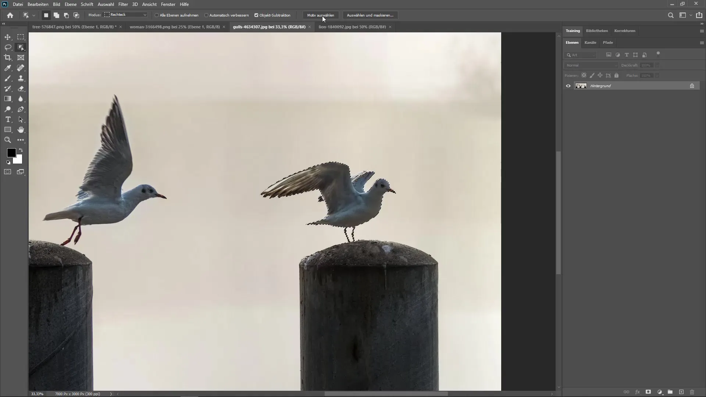This screenshot has height=397, width=706.
Task: Select the Dodge tool
Action: (x=8, y=109)
